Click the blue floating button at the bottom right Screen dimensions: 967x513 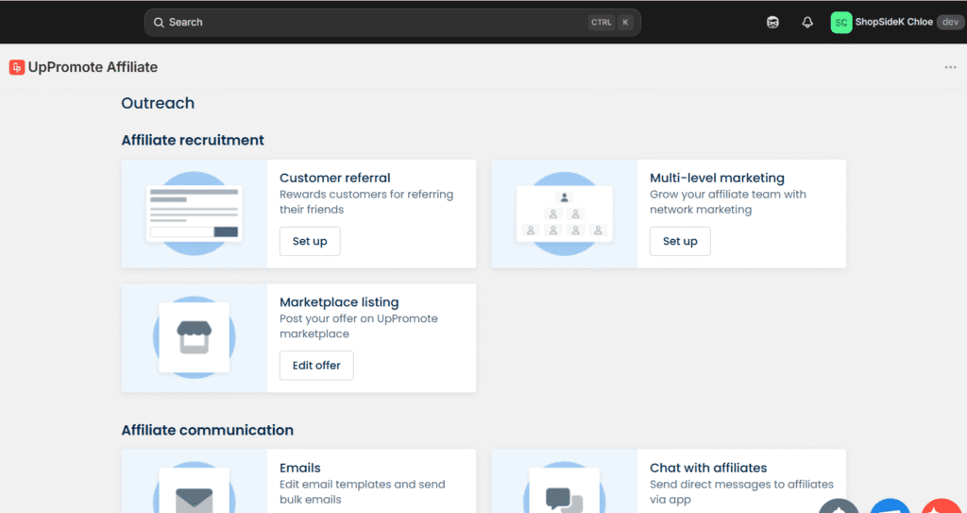(890, 505)
